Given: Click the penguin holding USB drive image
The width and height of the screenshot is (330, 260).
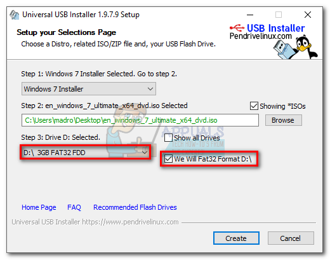Looking at the screenshot, I should coord(296,48).
